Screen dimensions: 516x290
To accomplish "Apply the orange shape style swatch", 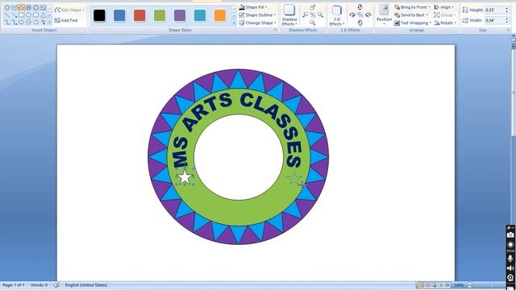I will click(220, 15).
